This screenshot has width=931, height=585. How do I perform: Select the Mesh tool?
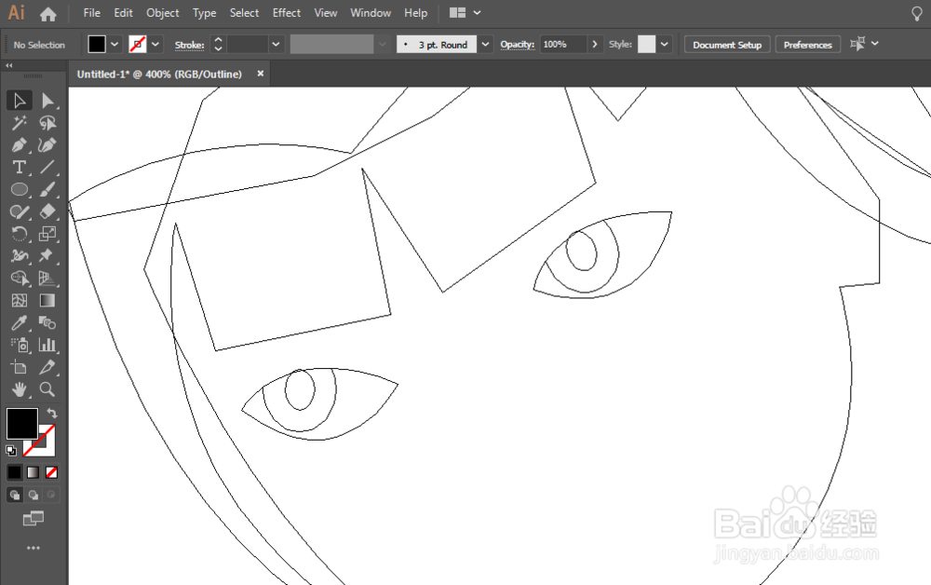click(x=19, y=301)
